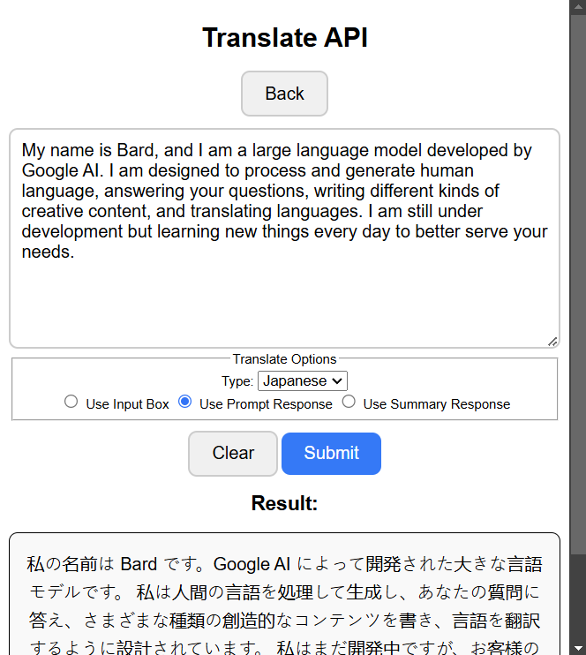Viewport: 586px width, 655px height.
Task: Click the Clear button
Action: 233,453
